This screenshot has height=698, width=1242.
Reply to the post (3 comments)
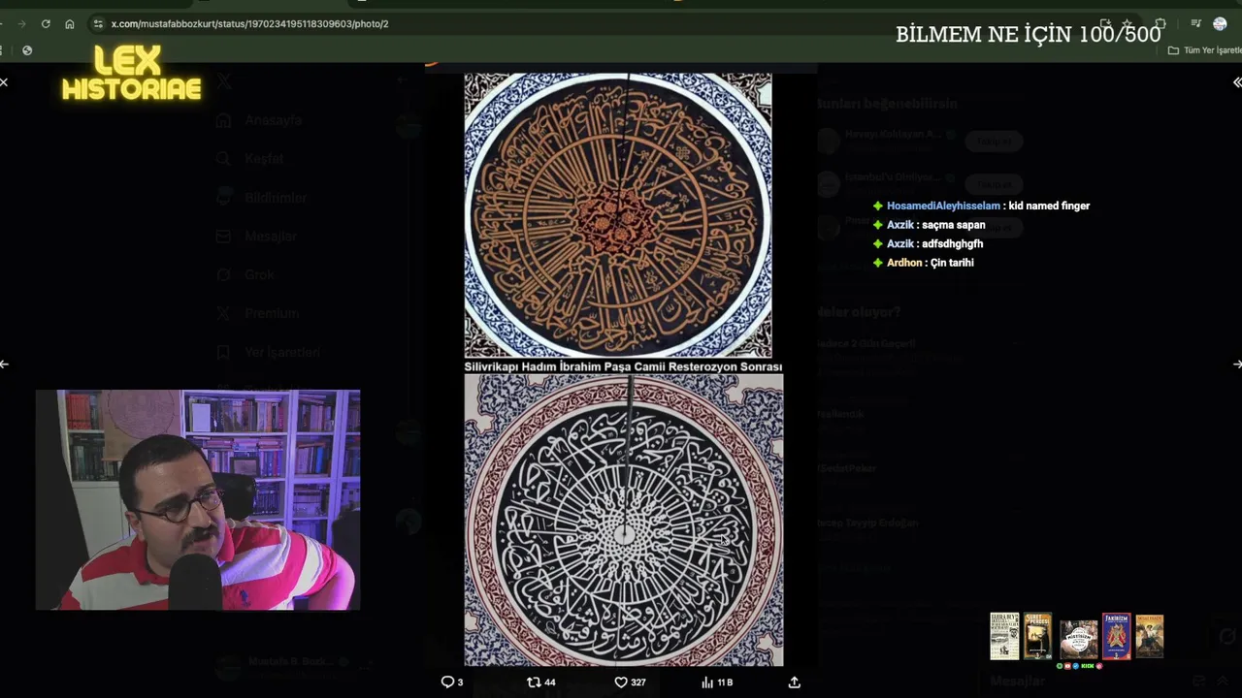[x=452, y=682]
